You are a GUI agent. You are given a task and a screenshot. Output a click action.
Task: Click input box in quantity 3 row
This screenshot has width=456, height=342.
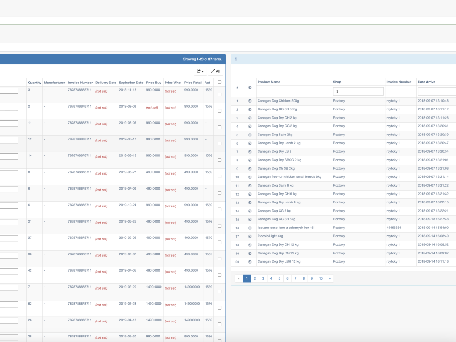9,91
